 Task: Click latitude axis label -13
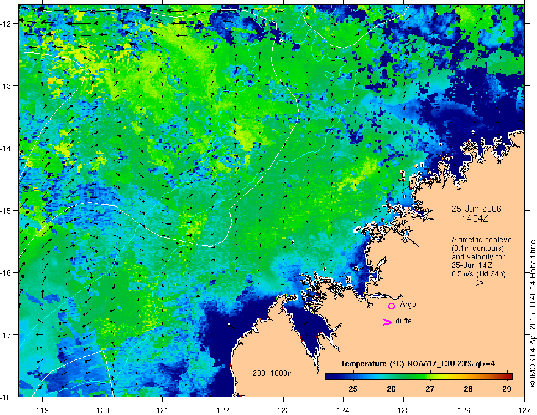(6, 86)
